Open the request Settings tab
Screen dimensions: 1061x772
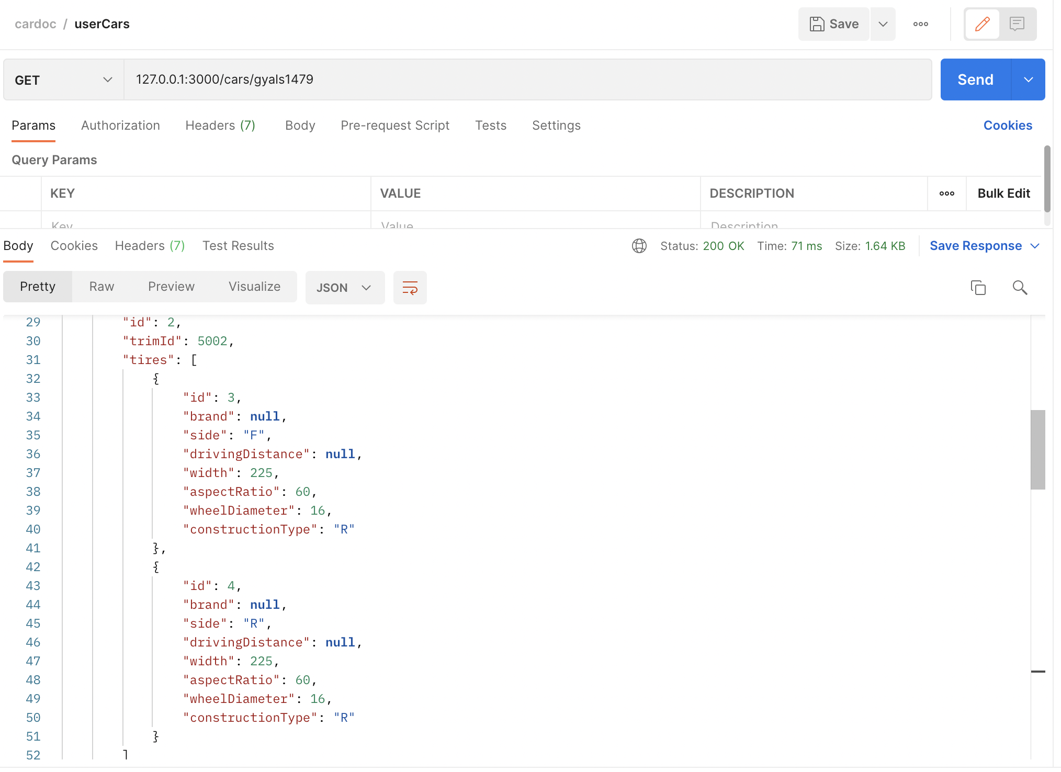[556, 126]
